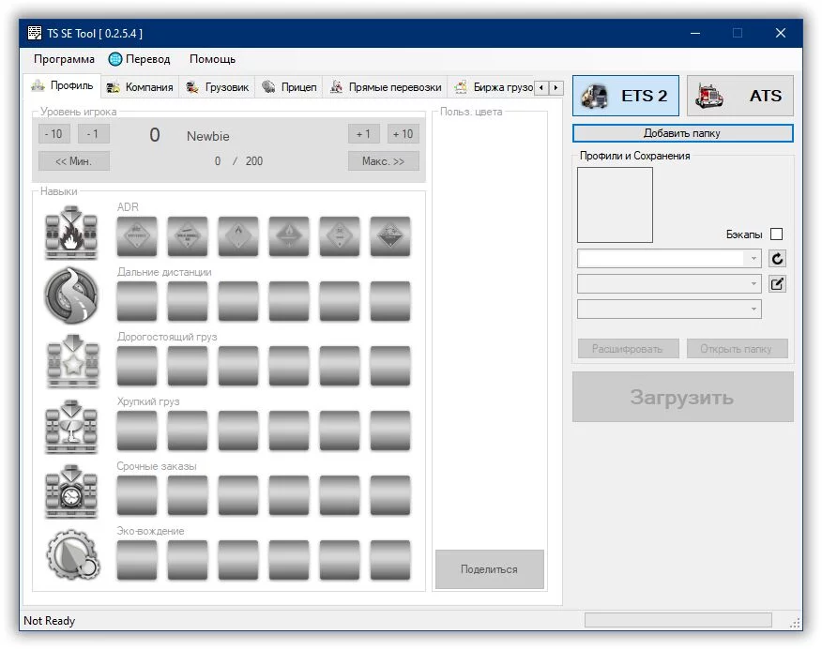Set Дальние дистанции skill to level six
Screen dimensions: 822x650
click(x=390, y=301)
